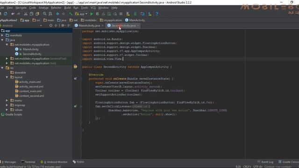This screenshot has height=168, width=299.
Task: Select activity_main.xml in layout folder
Action: 30,82
